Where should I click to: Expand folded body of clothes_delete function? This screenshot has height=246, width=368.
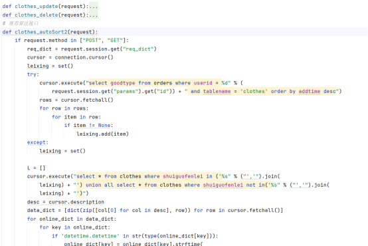click(x=94, y=15)
